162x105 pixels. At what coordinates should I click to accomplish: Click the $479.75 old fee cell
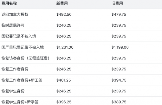pyautogui.click(x=119, y=14)
